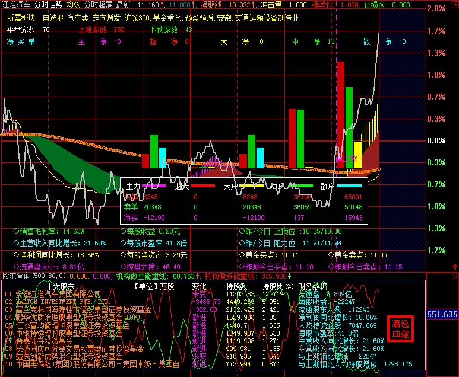This screenshot has height=377, width=459.
Task: Click the 强势区 value in the header
Action: 349,5
